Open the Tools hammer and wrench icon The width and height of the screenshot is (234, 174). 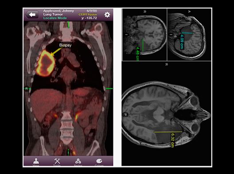click(x=57, y=162)
